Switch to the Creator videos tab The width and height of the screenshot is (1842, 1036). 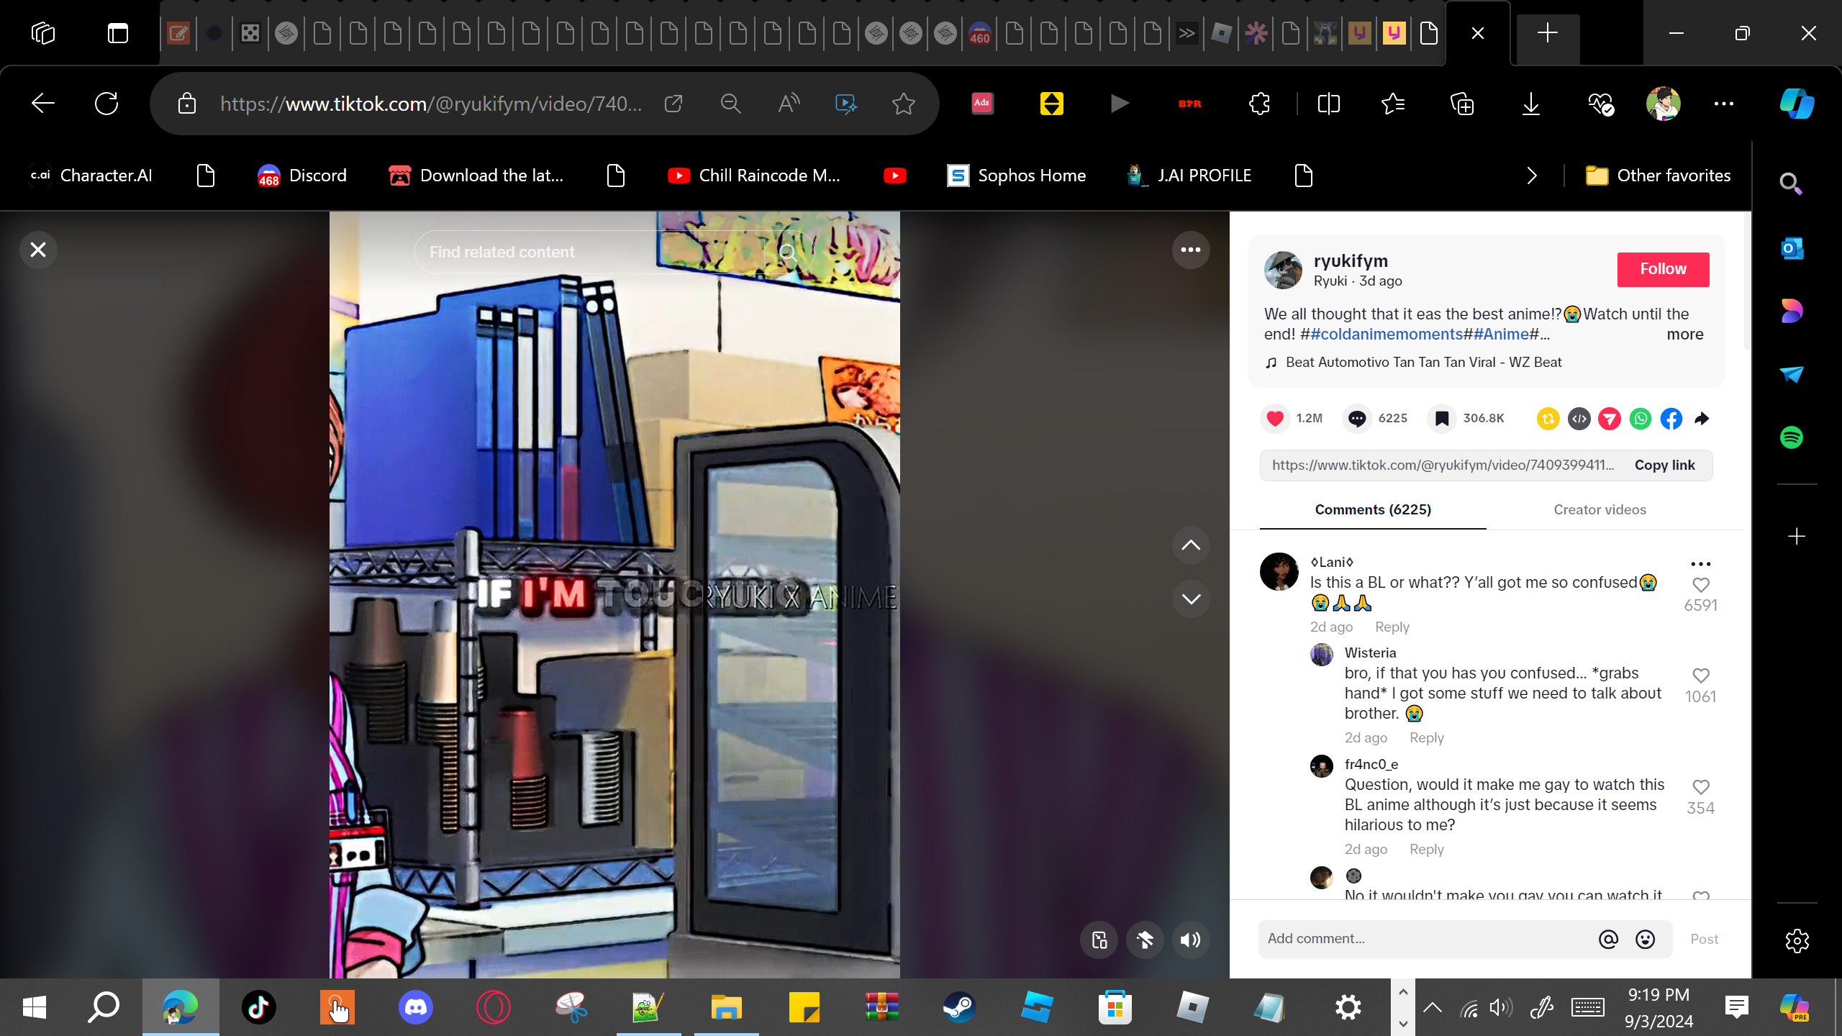(x=1600, y=509)
